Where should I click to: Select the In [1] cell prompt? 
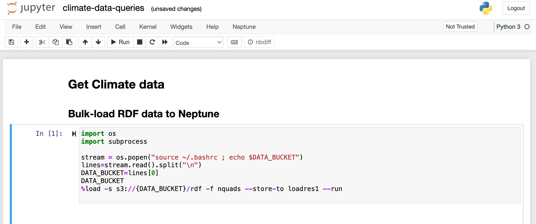tap(49, 134)
